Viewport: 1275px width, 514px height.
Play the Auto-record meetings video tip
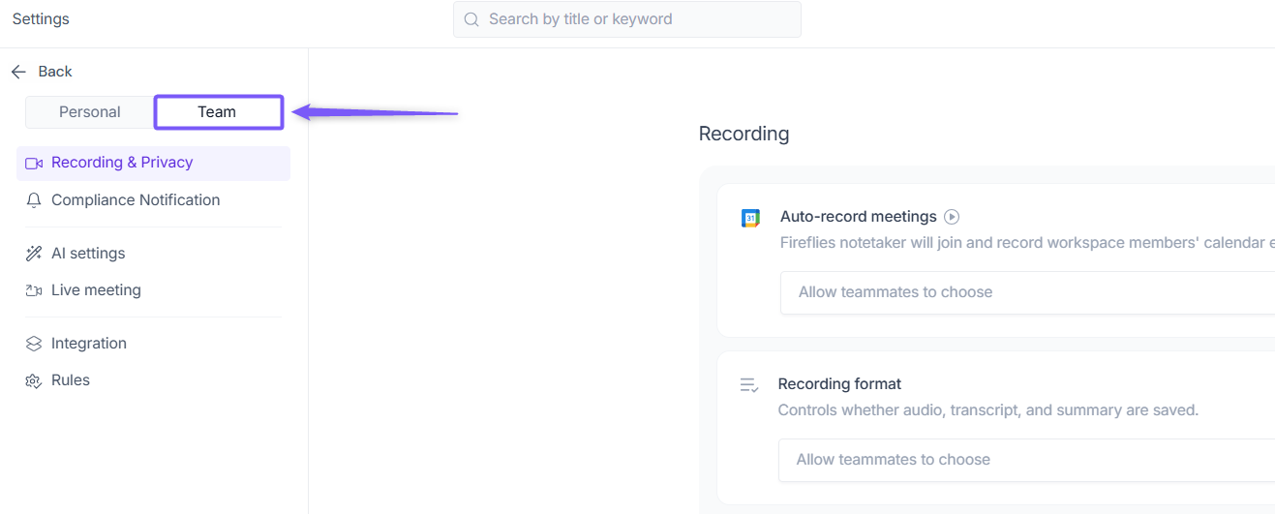[952, 217]
